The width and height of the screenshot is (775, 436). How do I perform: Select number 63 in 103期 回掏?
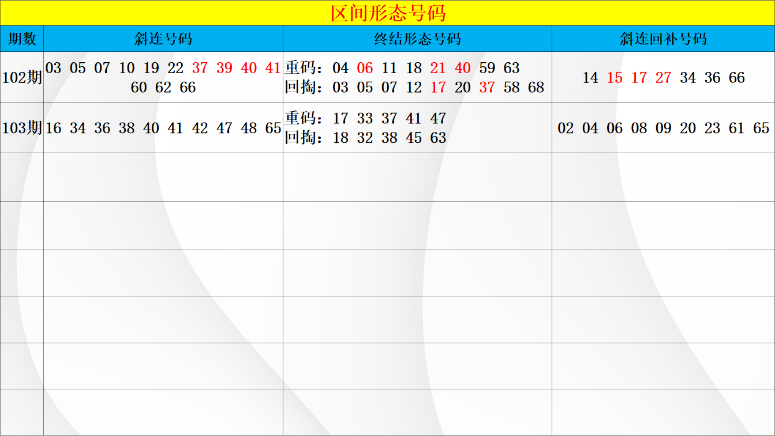tap(438, 138)
